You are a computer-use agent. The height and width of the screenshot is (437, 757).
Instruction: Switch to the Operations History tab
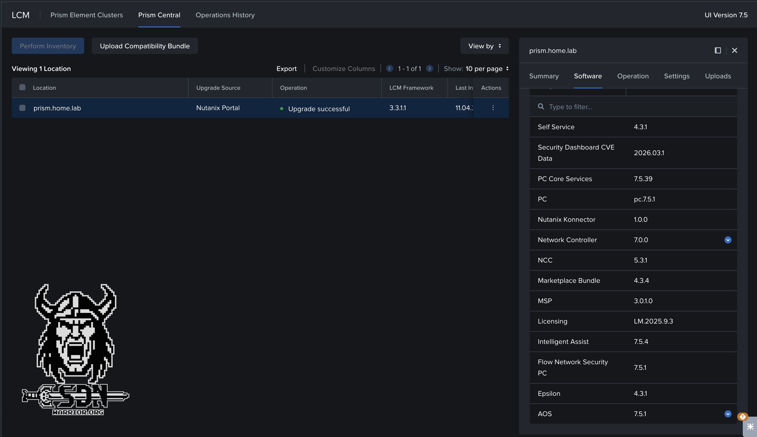point(225,15)
